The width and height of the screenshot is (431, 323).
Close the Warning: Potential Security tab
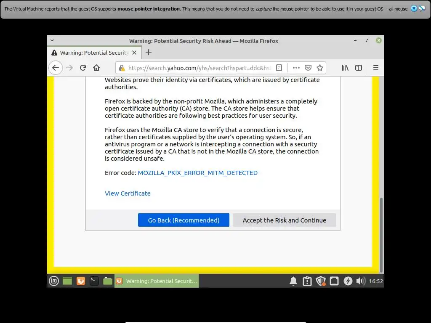pyautogui.click(x=134, y=53)
